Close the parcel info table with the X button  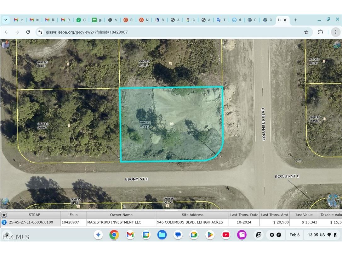point(4,215)
